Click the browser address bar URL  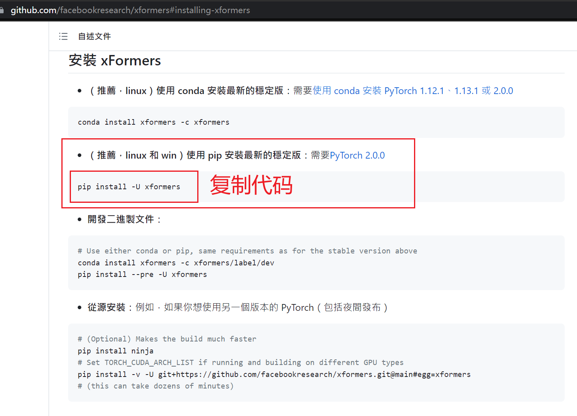click(x=130, y=10)
